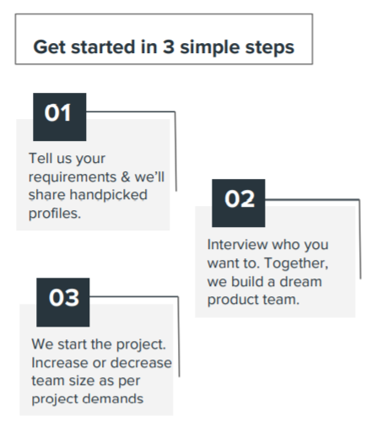Click the words 'Increase or decrease'
The image size is (388, 433).
point(101,363)
